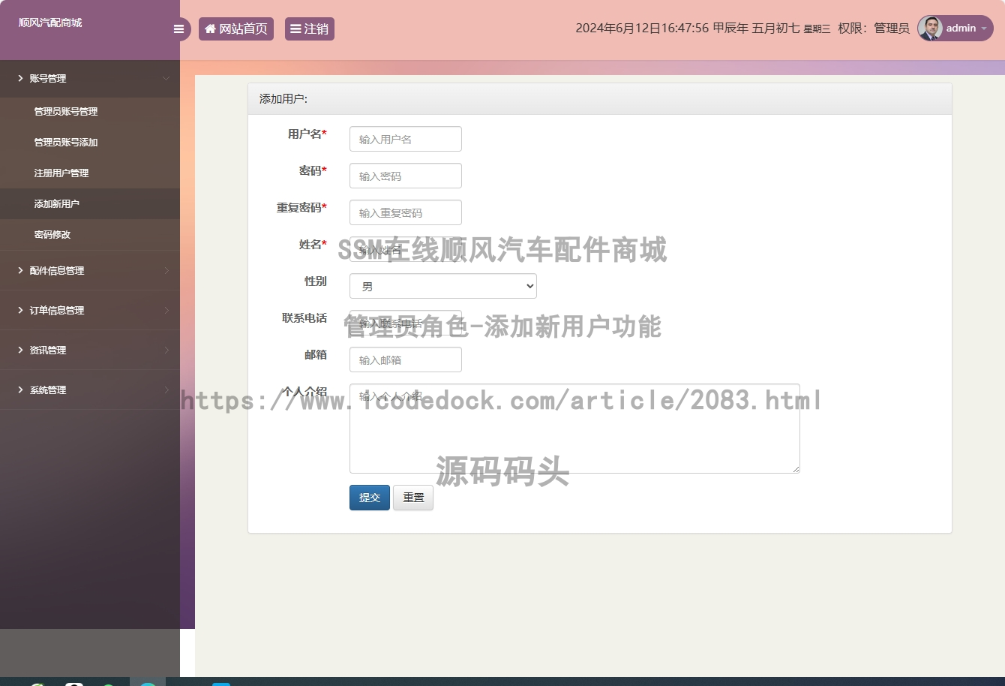This screenshot has width=1005, height=686.
Task: Click the 重置 reset button
Action: (413, 498)
